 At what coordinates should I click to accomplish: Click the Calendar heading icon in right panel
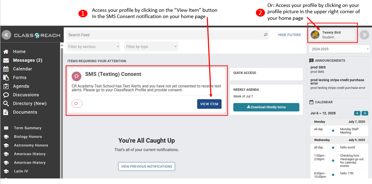coord(311,102)
